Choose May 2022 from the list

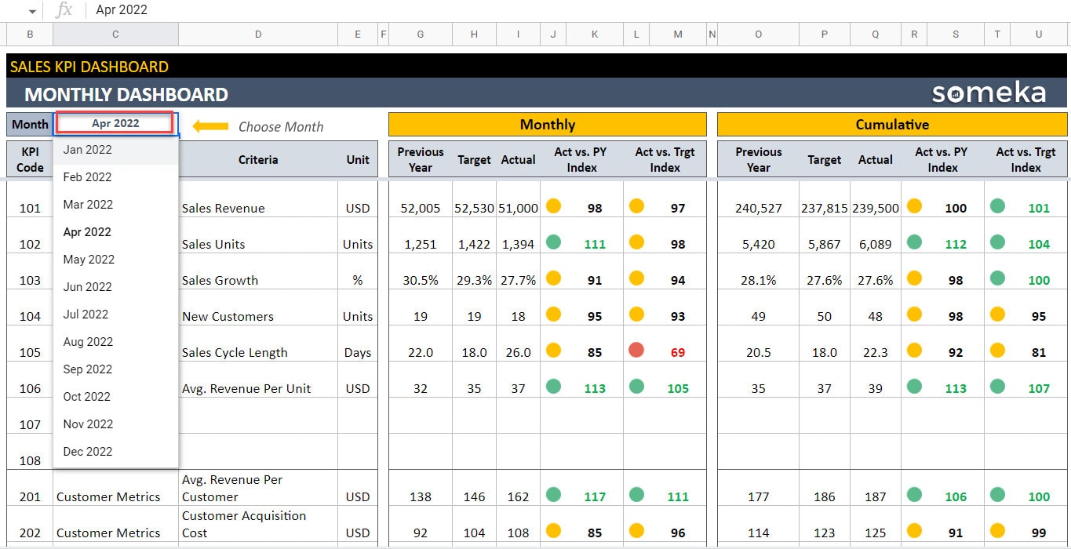(x=115, y=260)
